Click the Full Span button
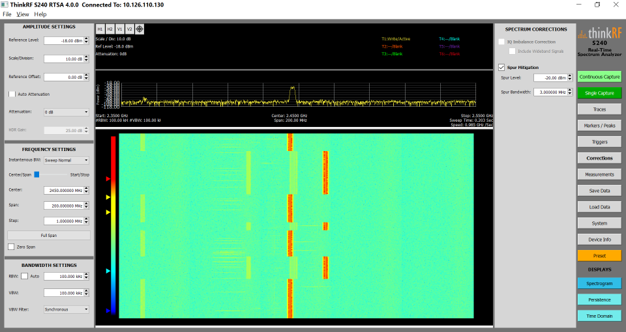Screen dimensions: 626x332 (49, 236)
